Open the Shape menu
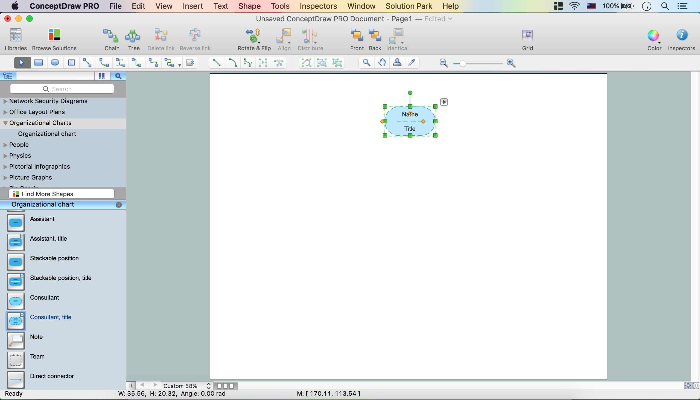700x400 pixels. [x=249, y=6]
